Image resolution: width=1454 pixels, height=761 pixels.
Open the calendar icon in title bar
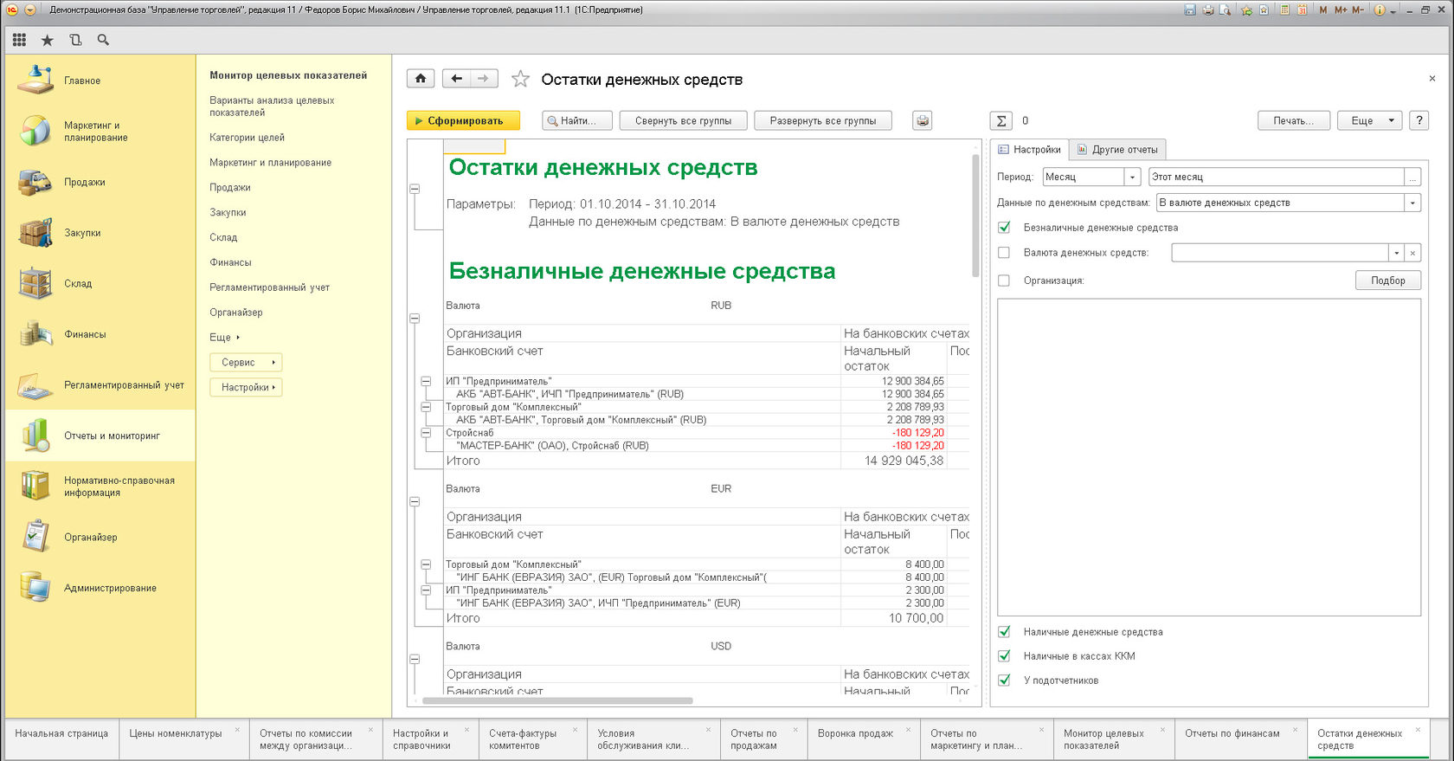(x=1302, y=10)
